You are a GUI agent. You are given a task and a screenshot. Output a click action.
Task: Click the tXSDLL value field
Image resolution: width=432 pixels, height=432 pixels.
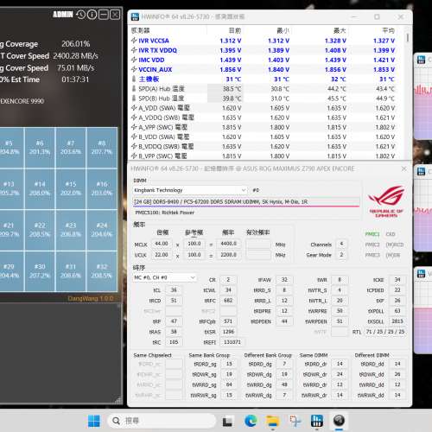[x=397, y=321]
